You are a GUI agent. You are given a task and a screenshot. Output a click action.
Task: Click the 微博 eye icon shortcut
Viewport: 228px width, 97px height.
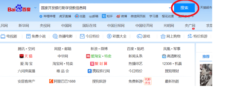tap(118, 16)
